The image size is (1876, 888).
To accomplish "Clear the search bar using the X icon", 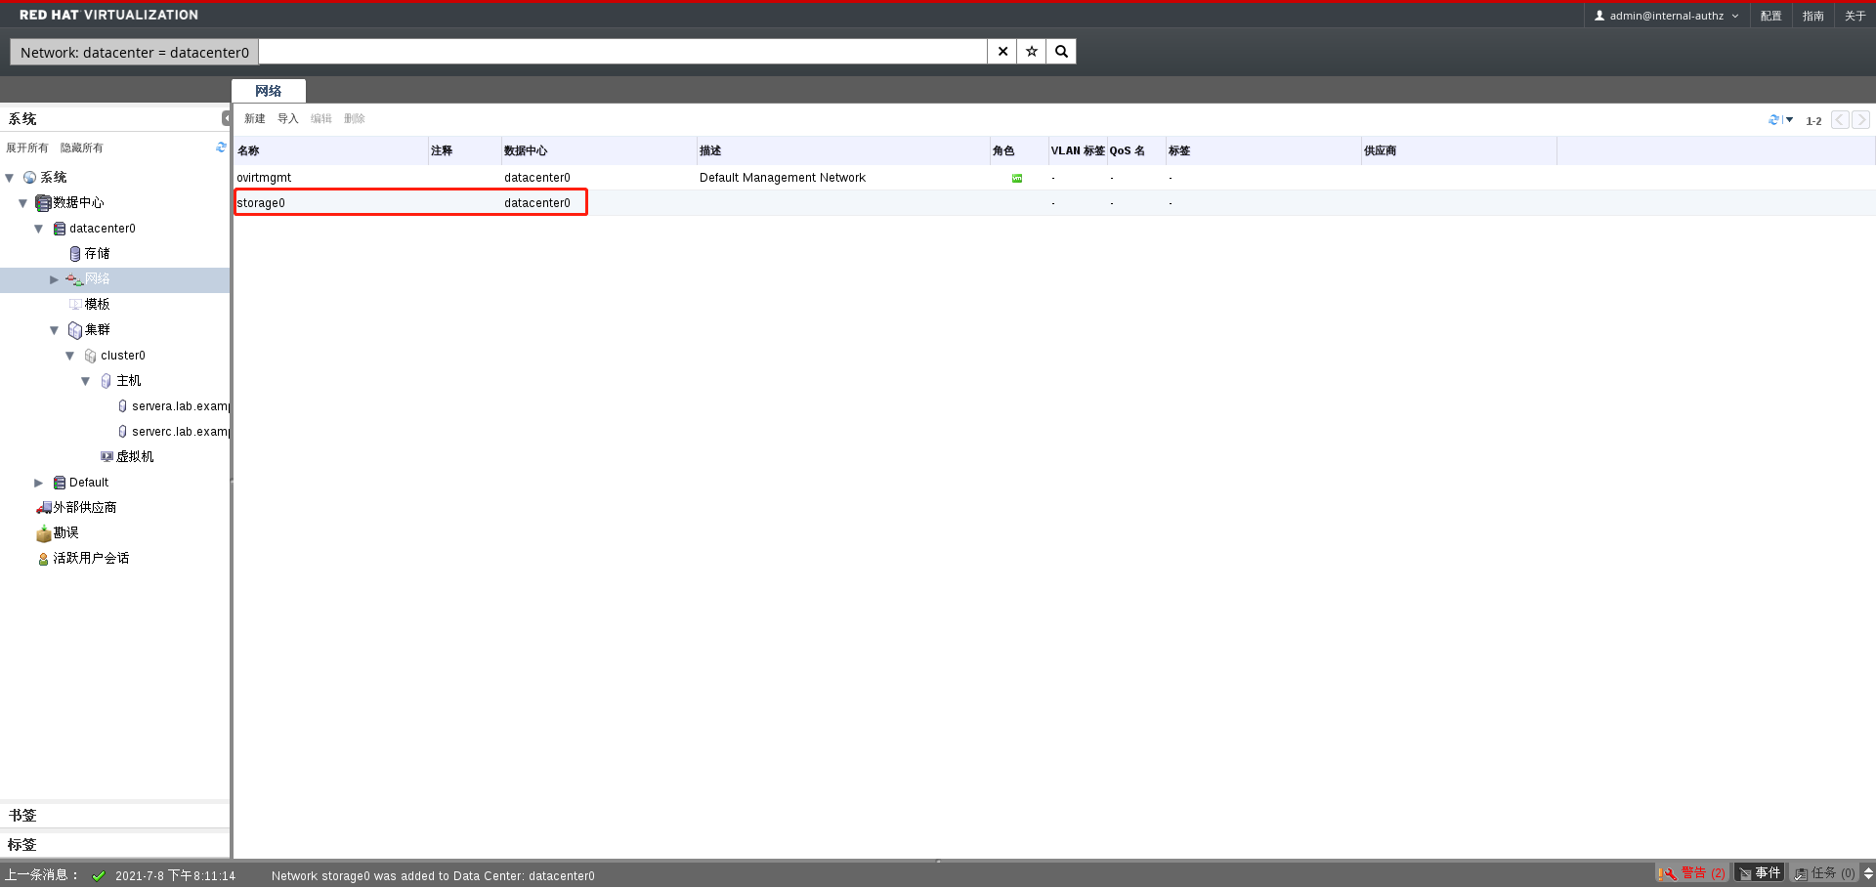I will tap(1001, 51).
